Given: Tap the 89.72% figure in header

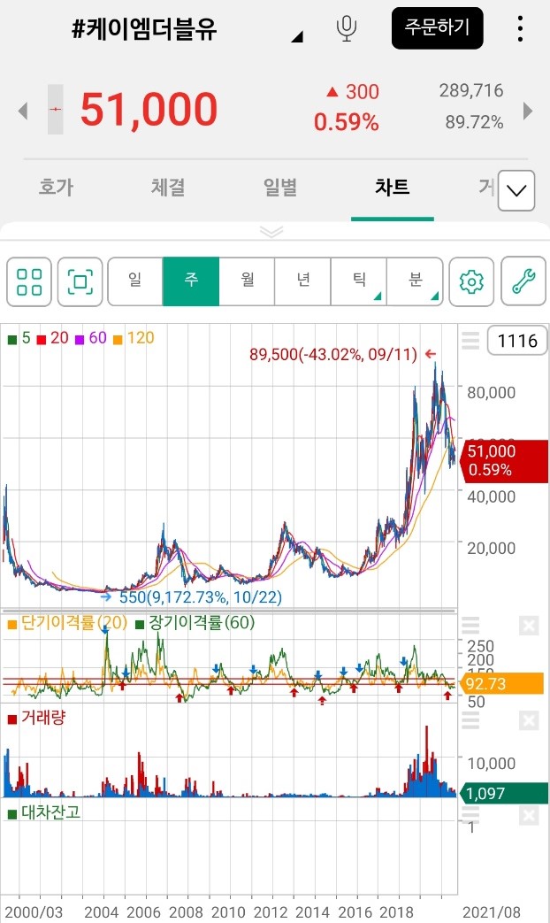Looking at the screenshot, I should (x=474, y=122).
